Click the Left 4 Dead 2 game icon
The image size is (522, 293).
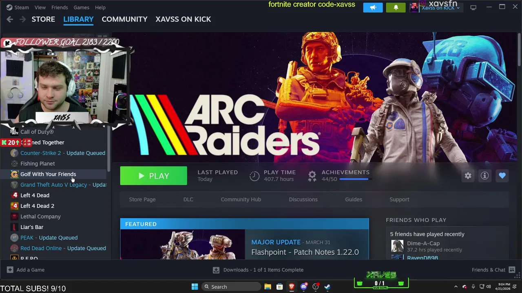click(x=14, y=206)
